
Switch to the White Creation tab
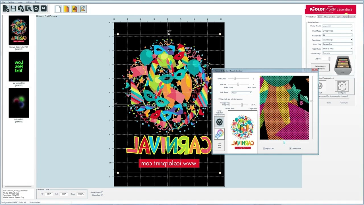(x=330, y=17)
